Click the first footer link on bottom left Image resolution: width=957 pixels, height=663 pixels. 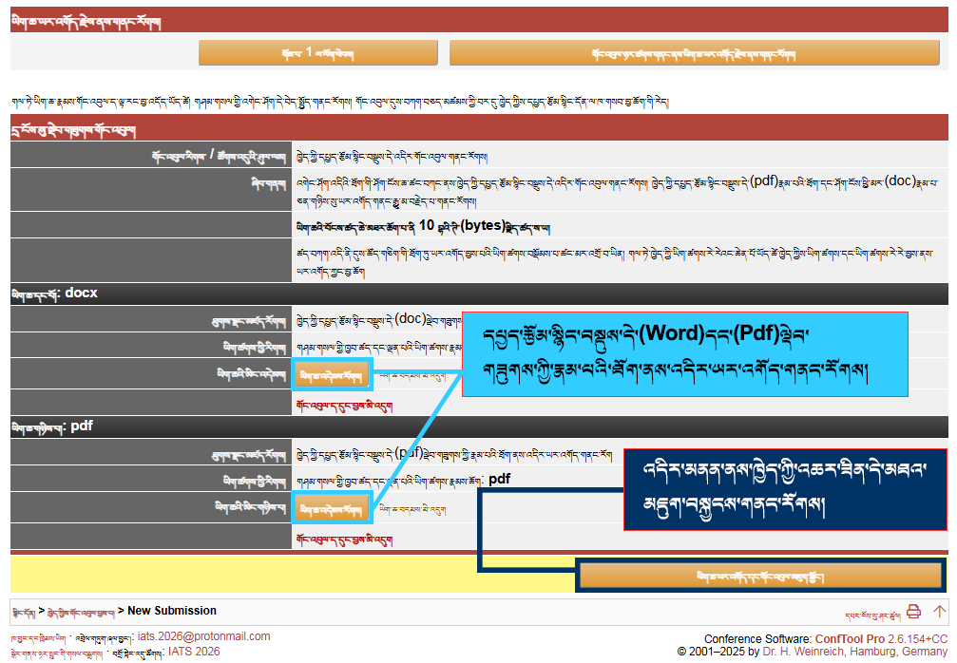click(38, 637)
